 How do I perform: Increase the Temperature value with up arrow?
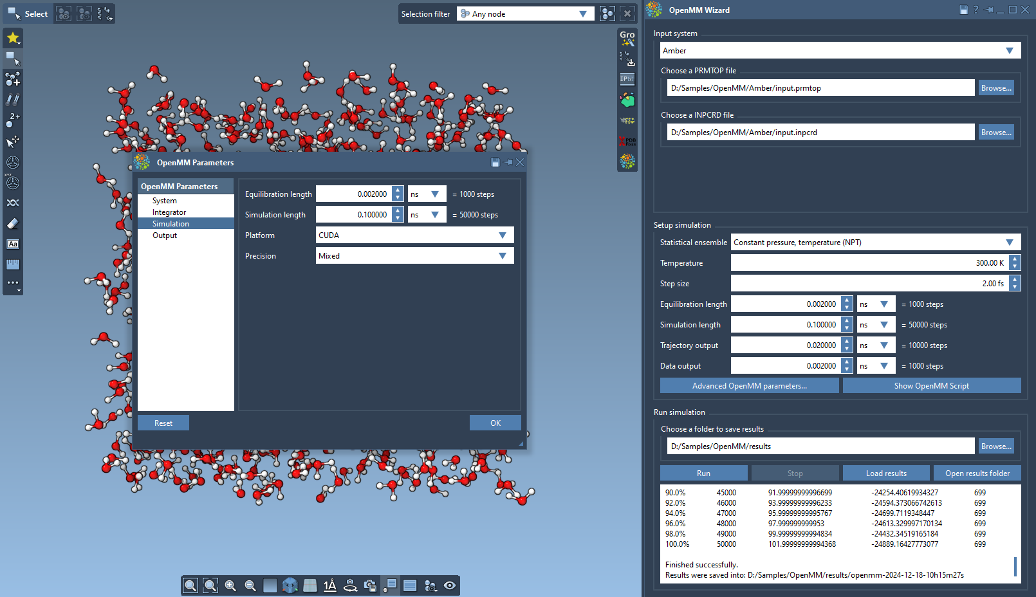[1015, 259]
